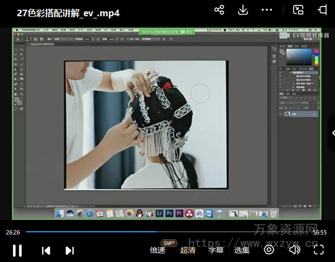Skip to the previous video

(46, 250)
